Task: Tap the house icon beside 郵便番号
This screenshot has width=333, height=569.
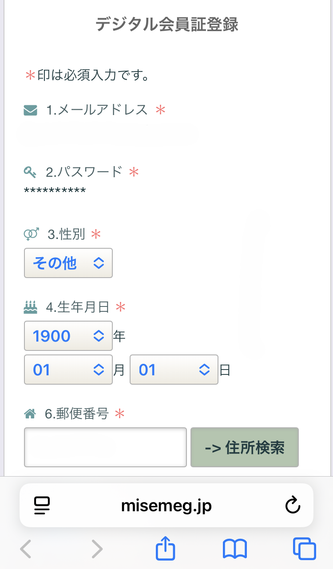Action: pos(30,414)
